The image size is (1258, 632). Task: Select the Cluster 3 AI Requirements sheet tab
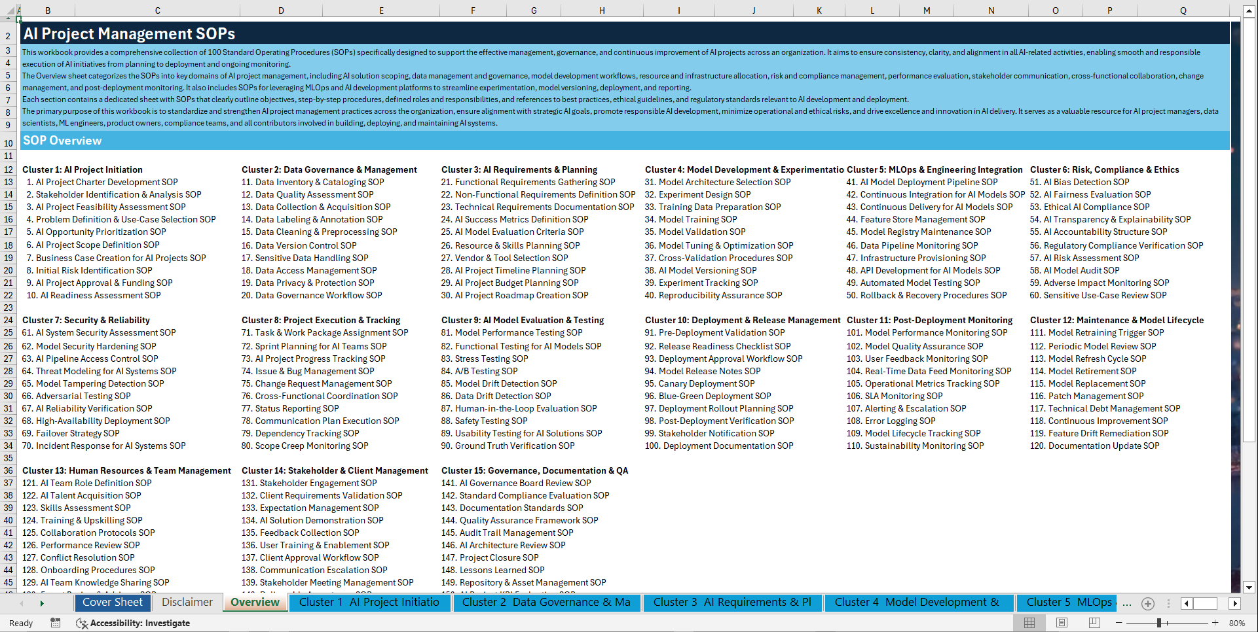click(733, 603)
